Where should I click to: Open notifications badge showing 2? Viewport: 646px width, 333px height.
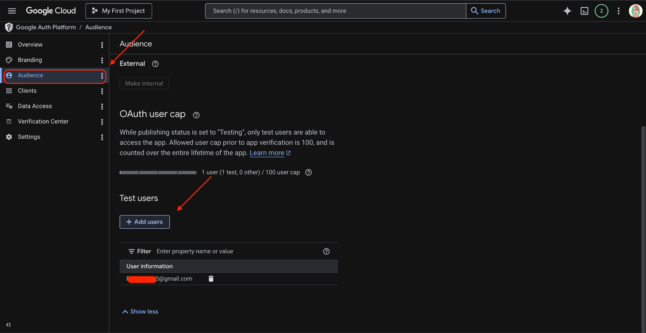601,11
